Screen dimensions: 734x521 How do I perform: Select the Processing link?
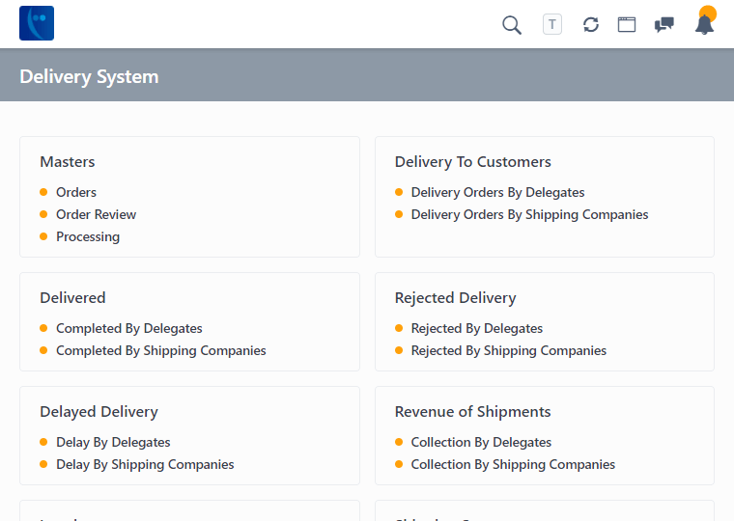[x=88, y=236]
